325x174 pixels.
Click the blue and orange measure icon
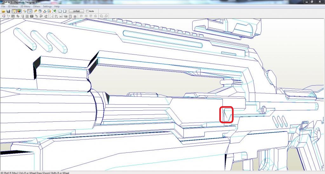pos(49,11)
